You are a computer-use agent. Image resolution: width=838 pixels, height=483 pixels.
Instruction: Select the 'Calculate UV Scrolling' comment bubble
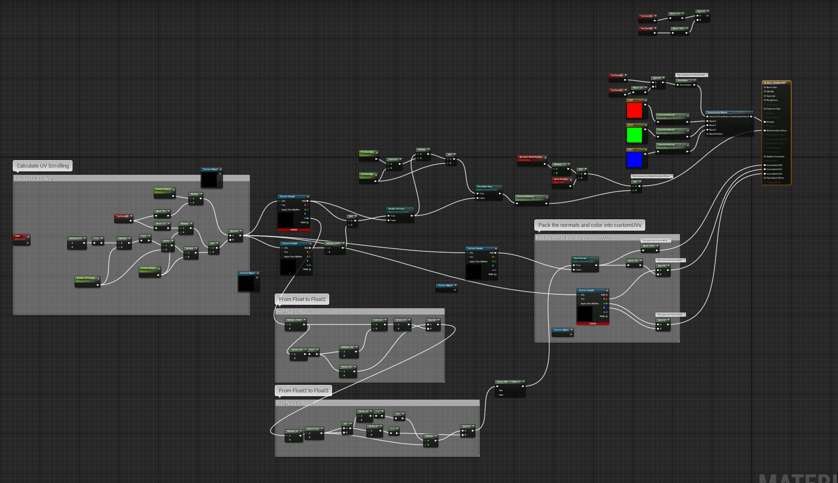[43, 166]
